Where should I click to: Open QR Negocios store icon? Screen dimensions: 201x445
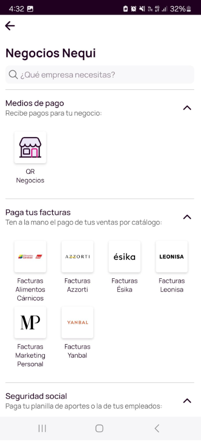[30, 147]
